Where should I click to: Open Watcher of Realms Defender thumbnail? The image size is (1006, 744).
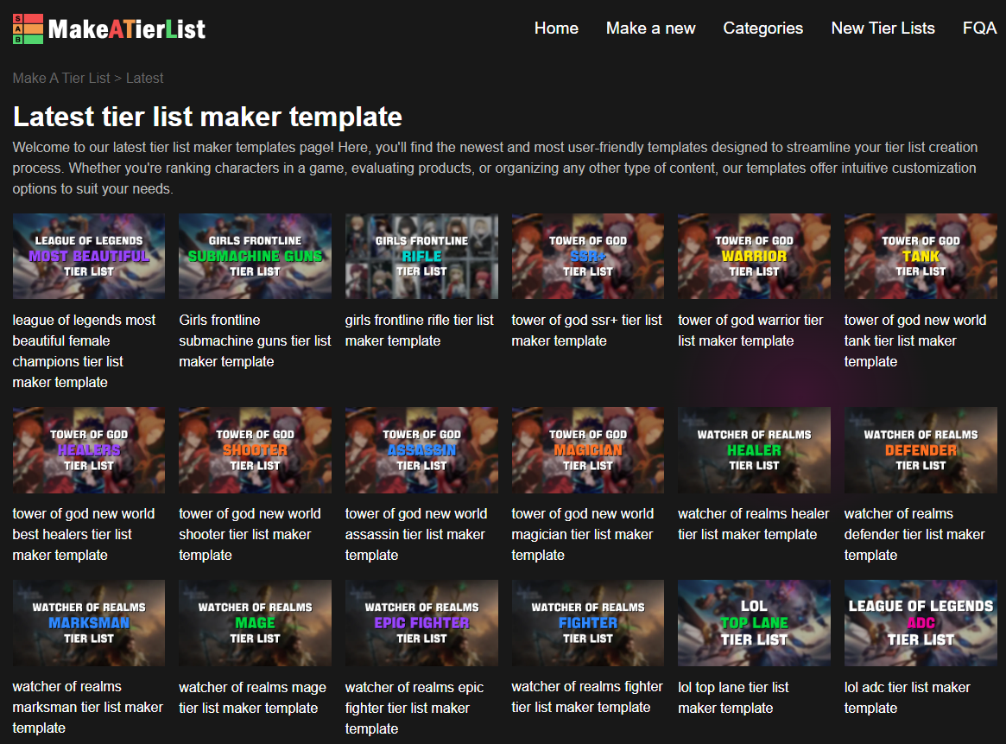coord(921,450)
